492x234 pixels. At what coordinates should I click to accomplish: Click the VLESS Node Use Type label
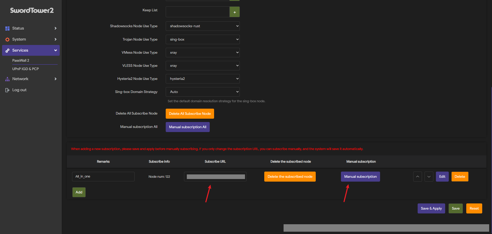click(x=140, y=66)
